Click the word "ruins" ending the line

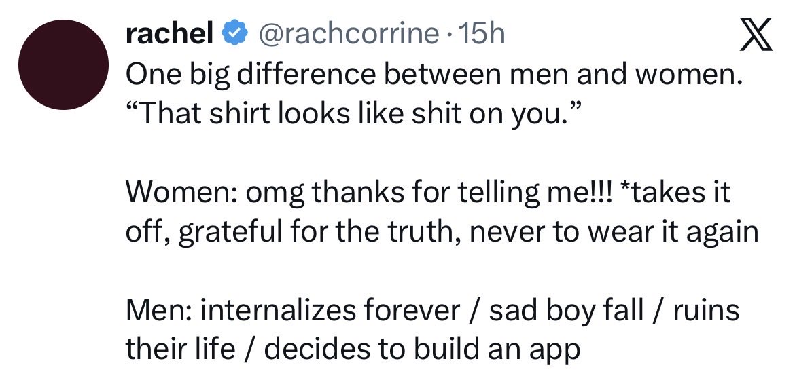706,311
